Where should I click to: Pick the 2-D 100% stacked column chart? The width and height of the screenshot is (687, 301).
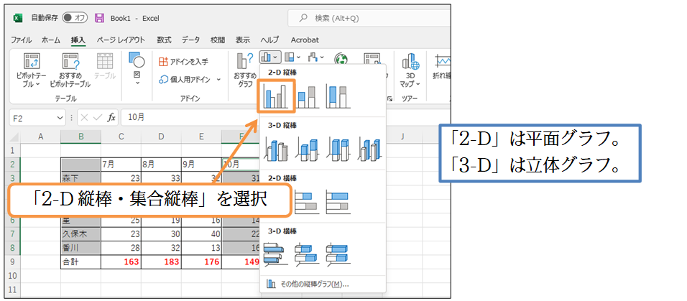coord(338,96)
